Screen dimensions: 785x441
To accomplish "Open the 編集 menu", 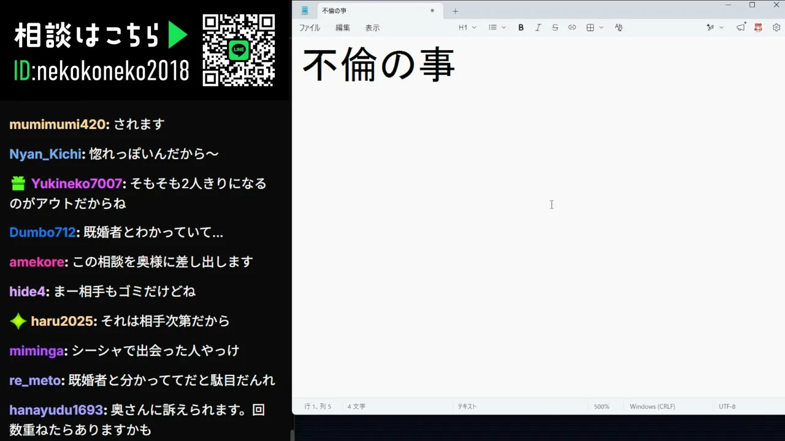I will coord(343,28).
